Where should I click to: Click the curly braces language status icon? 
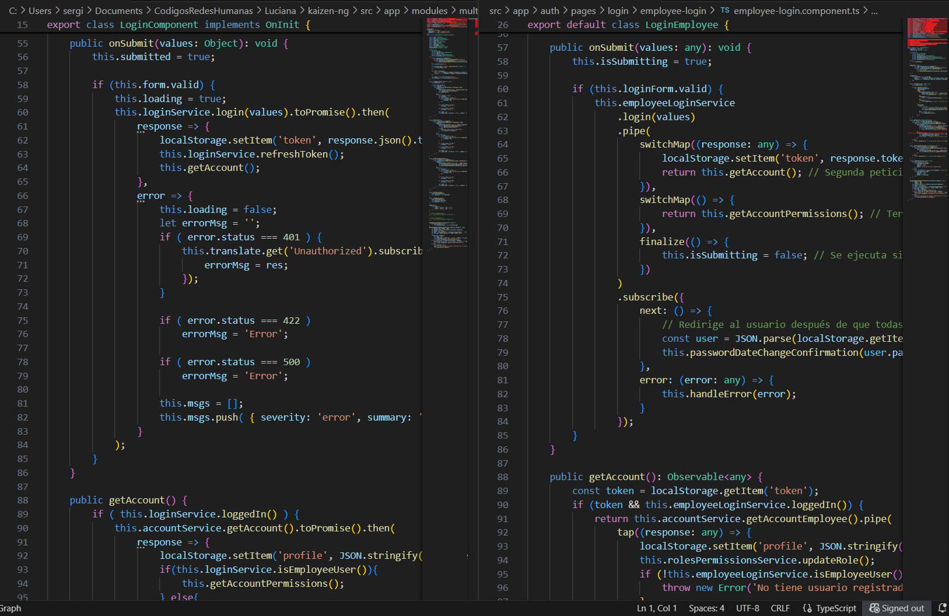(x=807, y=608)
